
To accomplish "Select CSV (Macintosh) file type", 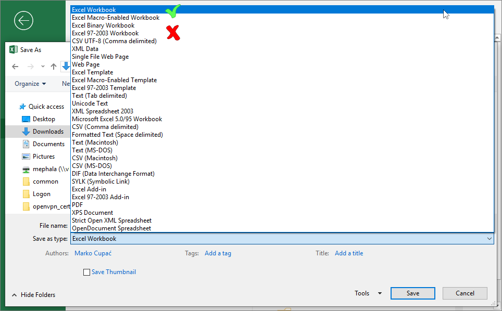I will tap(282, 158).
